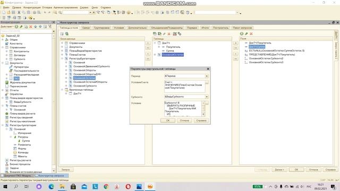Screen dimensions: 340x191
Task: Select ДокТЧ.Покупатель in Поля list
Action: (260, 43)
